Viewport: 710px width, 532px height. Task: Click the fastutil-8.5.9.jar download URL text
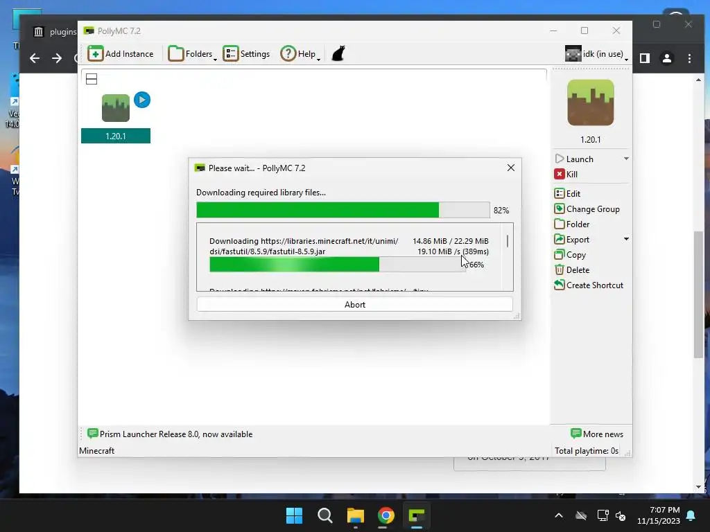click(x=304, y=246)
